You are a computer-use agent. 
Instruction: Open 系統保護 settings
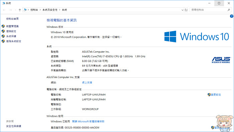[x=11, y=36]
